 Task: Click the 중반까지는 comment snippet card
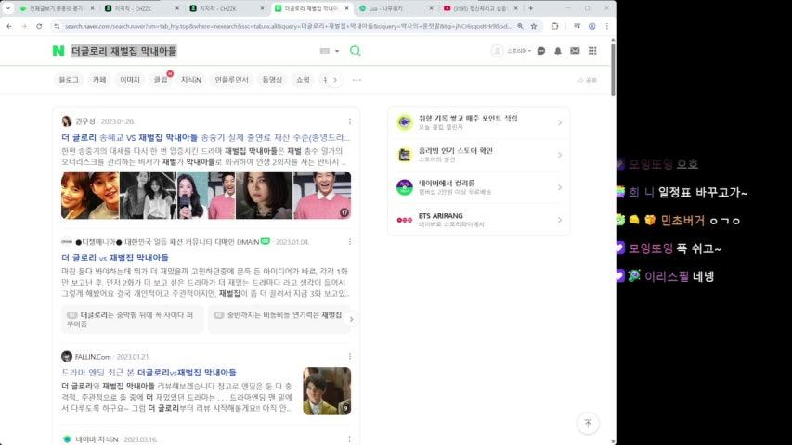278,319
